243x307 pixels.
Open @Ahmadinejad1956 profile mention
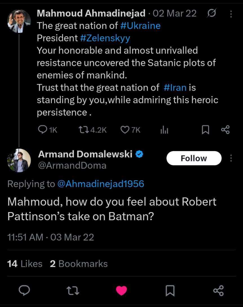tap(101, 184)
